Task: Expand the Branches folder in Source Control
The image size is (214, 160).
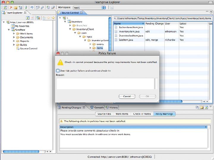Action: [70, 25]
